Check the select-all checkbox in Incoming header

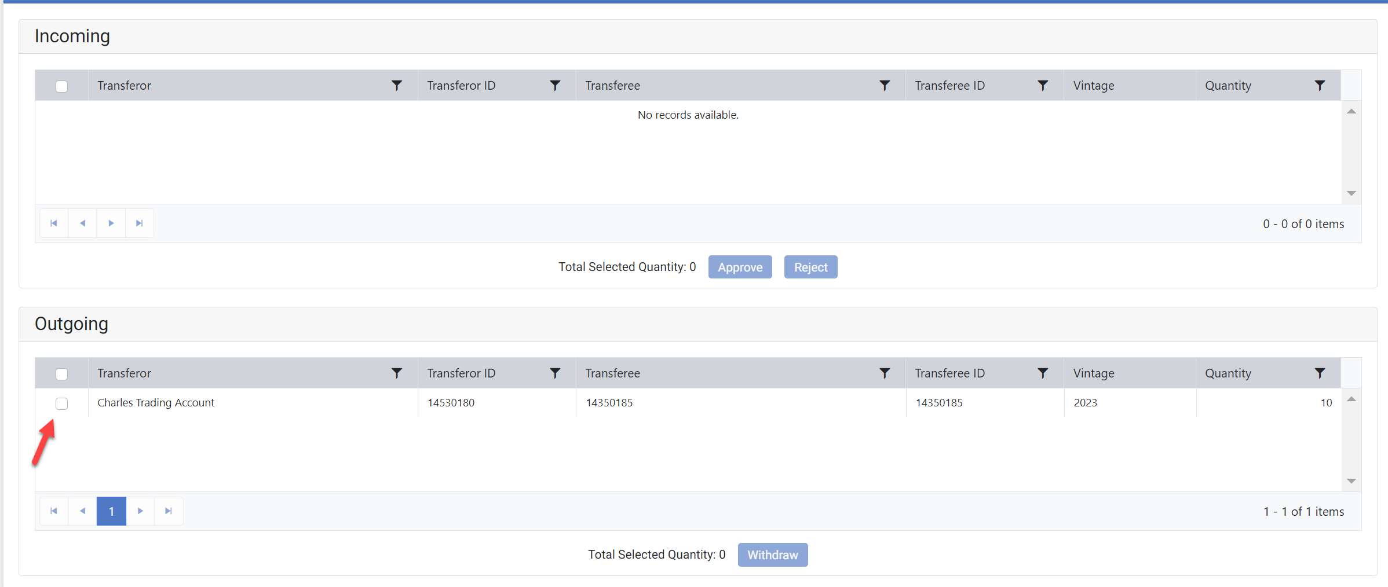pyautogui.click(x=62, y=86)
